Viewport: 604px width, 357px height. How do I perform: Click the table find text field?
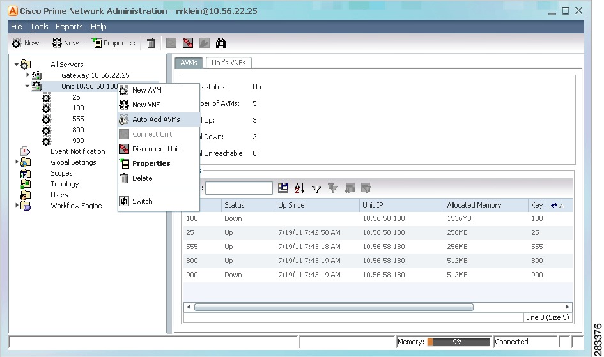[239, 188]
